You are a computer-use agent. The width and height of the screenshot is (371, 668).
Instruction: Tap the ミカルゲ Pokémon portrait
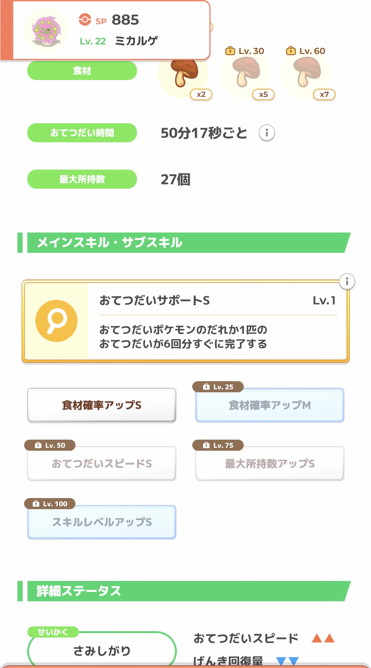[46, 30]
